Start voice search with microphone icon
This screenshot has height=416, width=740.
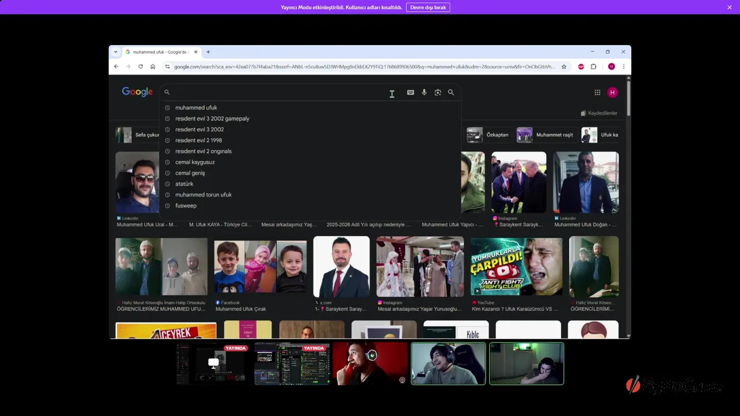(424, 92)
